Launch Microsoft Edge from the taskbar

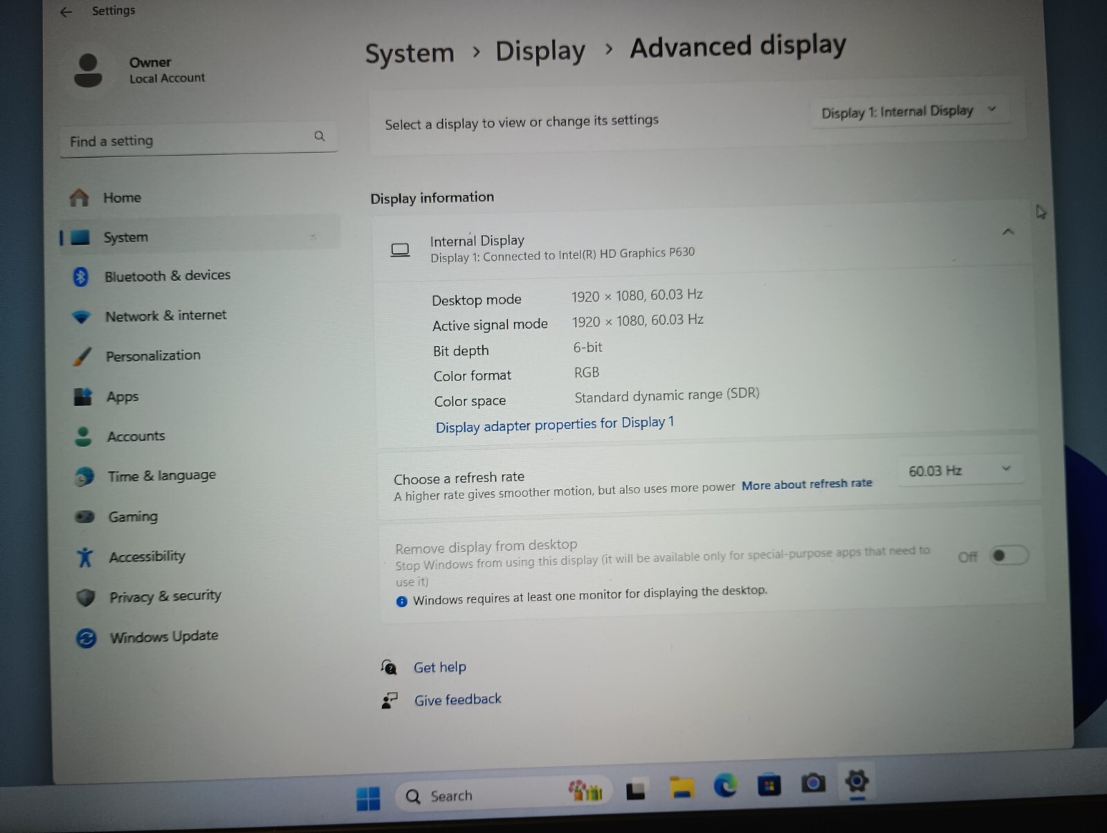click(x=725, y=786)
